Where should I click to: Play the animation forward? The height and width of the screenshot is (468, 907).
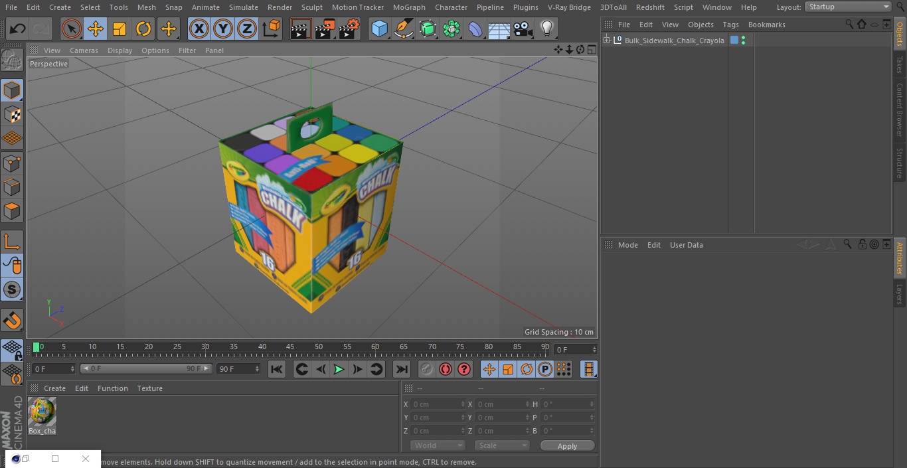[339, 369]
